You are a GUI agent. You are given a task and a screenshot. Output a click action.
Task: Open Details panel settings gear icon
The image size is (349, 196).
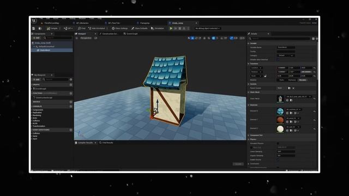pos(317,39)
